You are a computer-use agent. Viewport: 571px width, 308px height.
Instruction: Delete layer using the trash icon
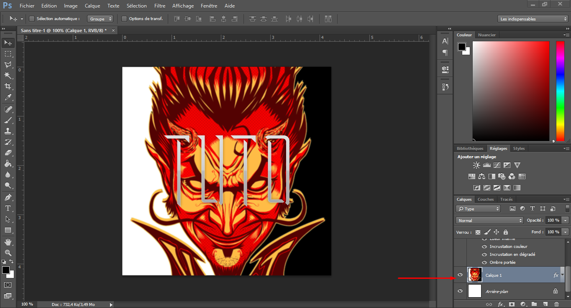(x=556, y=304)
